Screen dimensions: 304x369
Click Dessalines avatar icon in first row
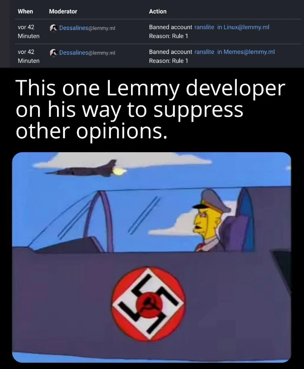(54, 28)
